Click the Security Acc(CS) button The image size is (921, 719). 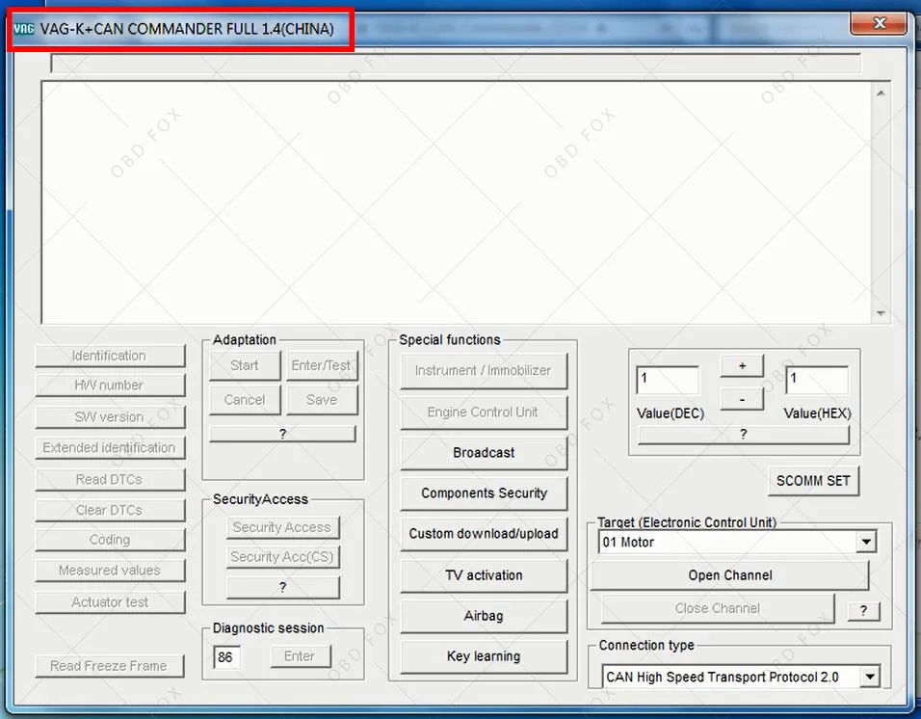coord(282,557)
